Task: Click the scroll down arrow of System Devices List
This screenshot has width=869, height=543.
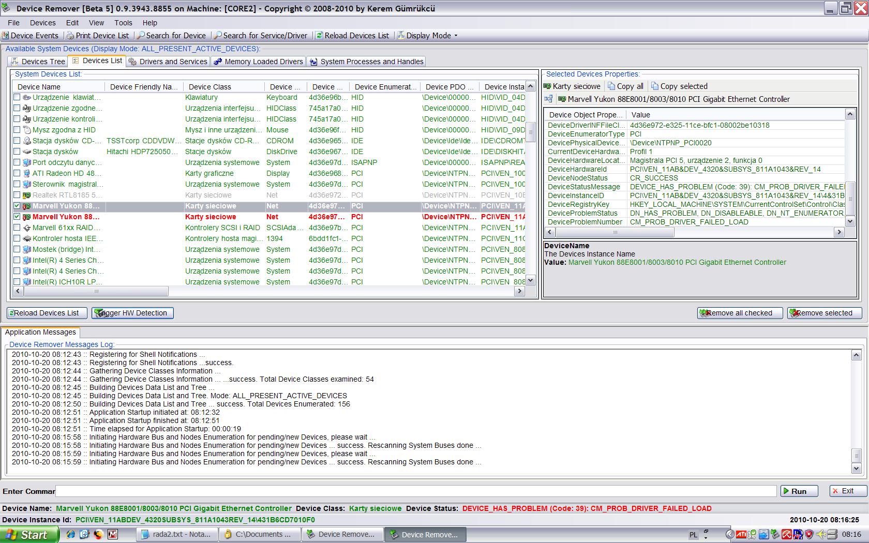Action: tap(530, 280)
